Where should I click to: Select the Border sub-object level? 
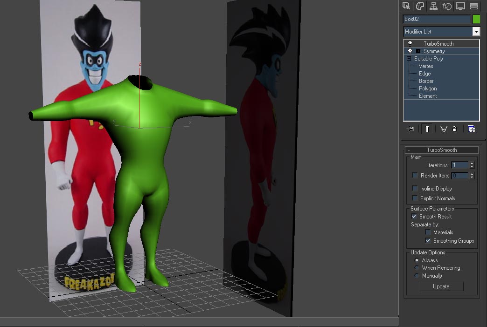pyautogui.click(x=426, y=81)
